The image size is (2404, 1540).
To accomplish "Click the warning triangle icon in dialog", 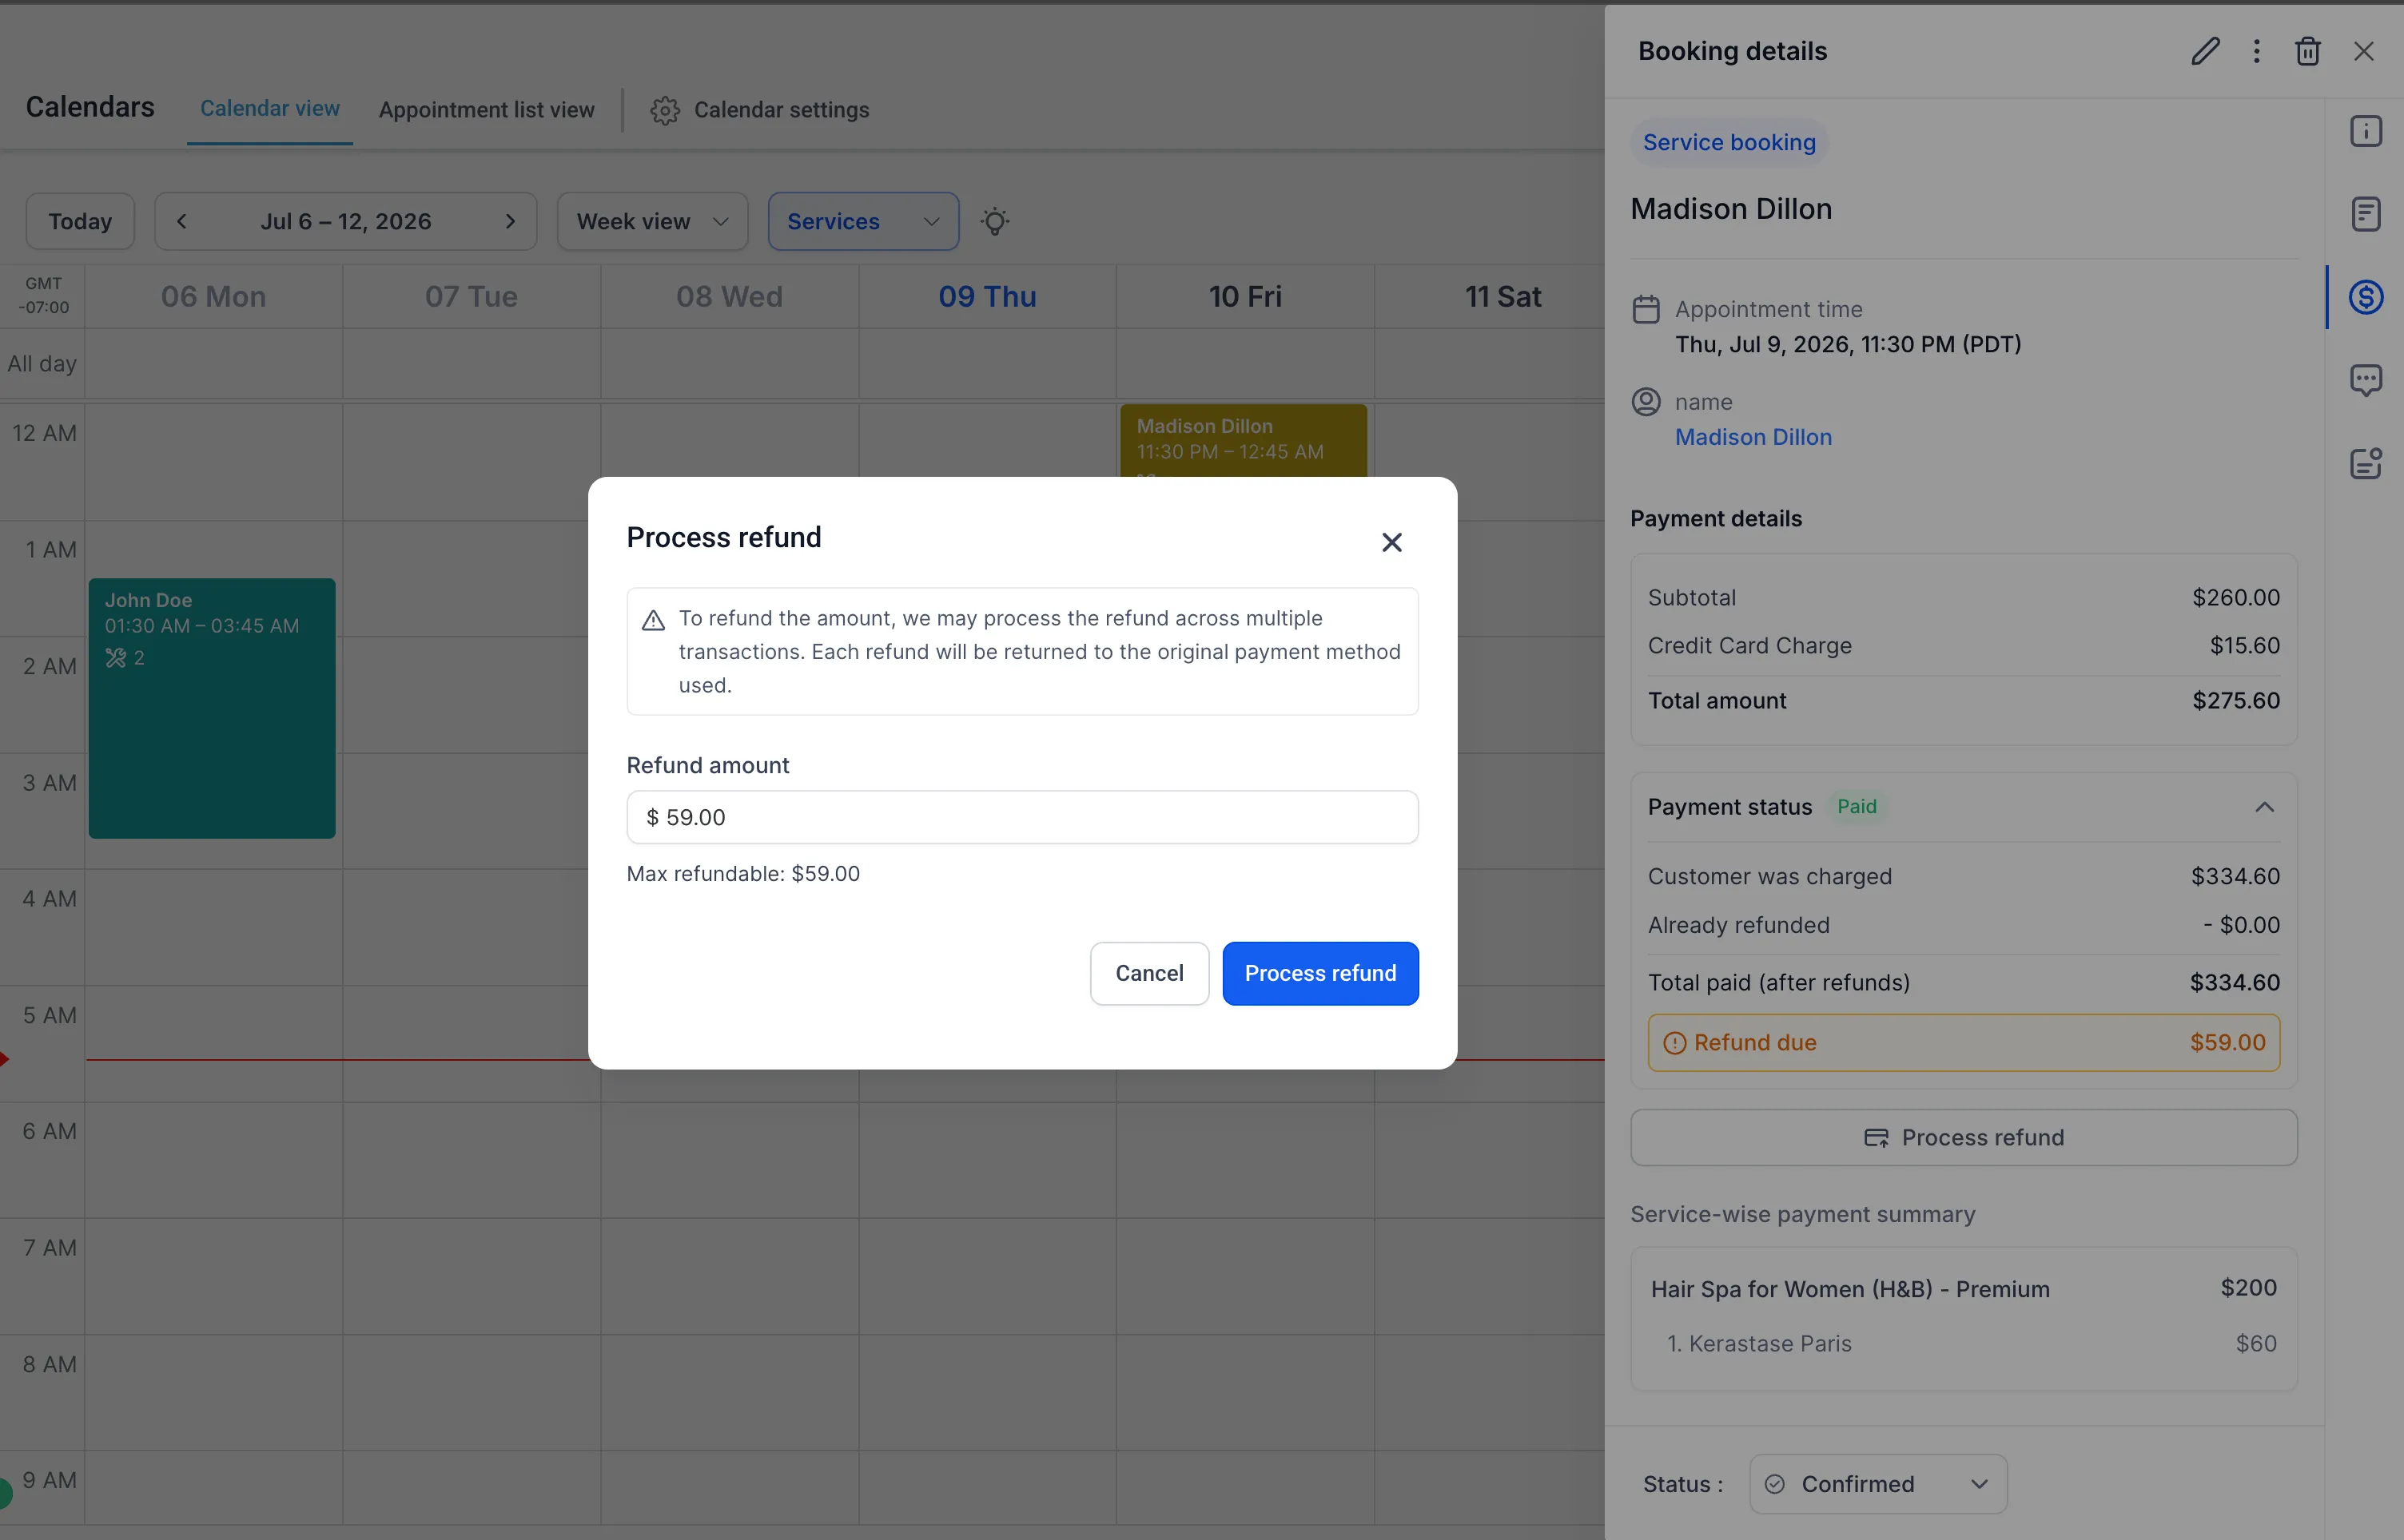I will pyautogui.click(x=653, y=620).
